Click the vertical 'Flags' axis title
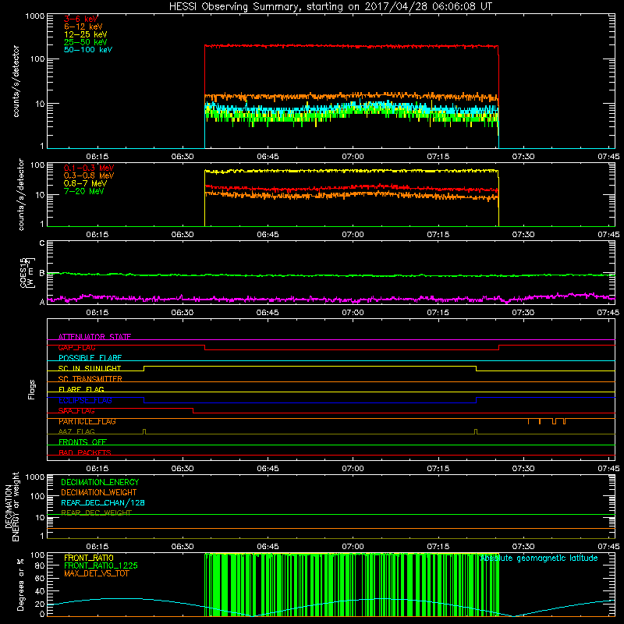The image size is (624, 624). coord(32,389)
